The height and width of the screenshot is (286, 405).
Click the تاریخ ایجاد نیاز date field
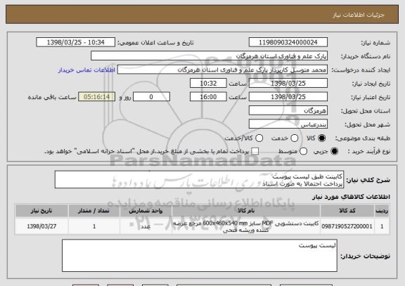288,84
